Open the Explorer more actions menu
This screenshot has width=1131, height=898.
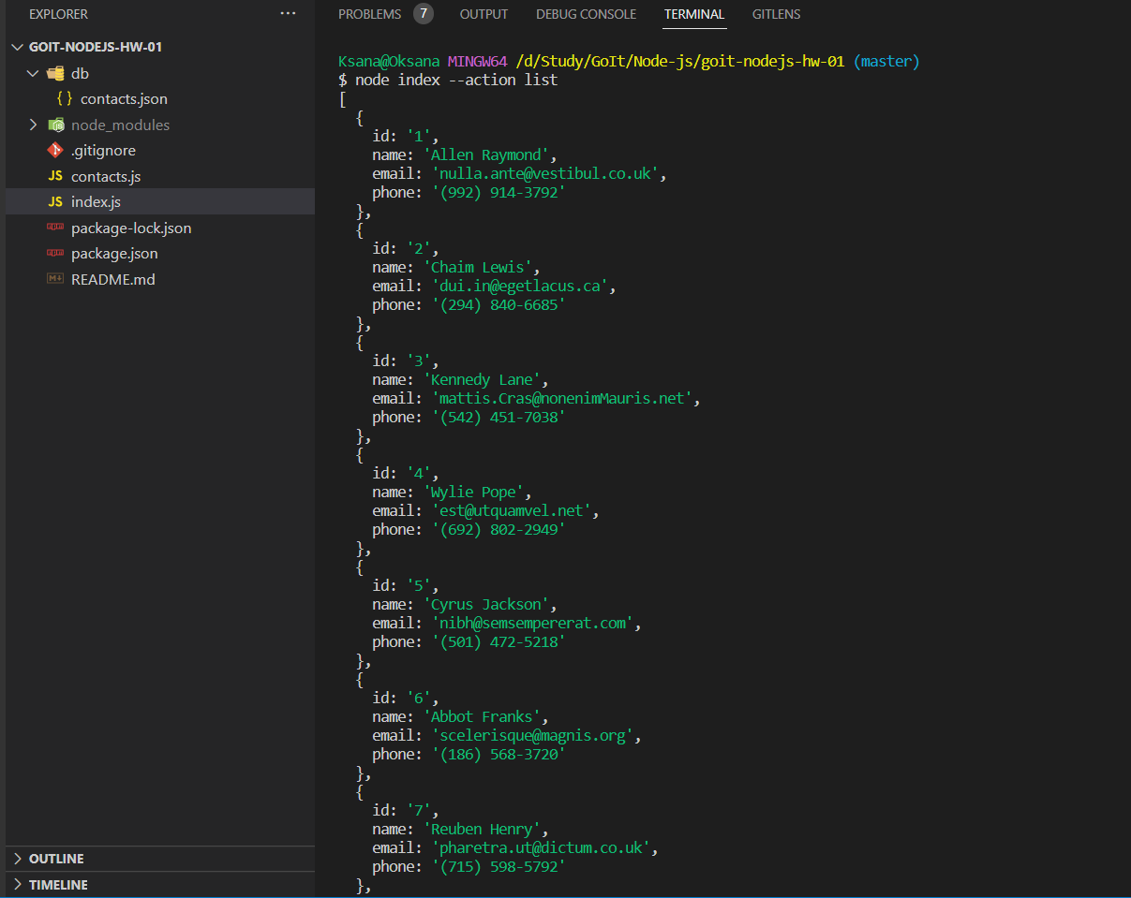tap(288, 13)
